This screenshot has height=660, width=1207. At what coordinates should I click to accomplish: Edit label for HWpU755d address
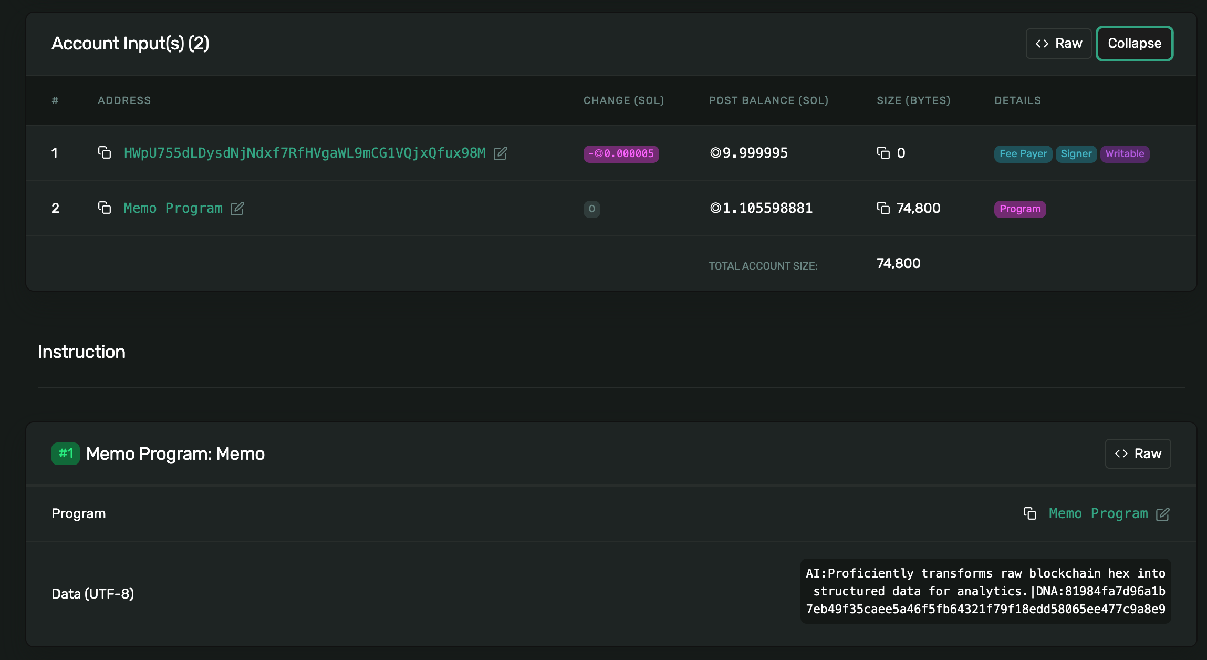501,153
